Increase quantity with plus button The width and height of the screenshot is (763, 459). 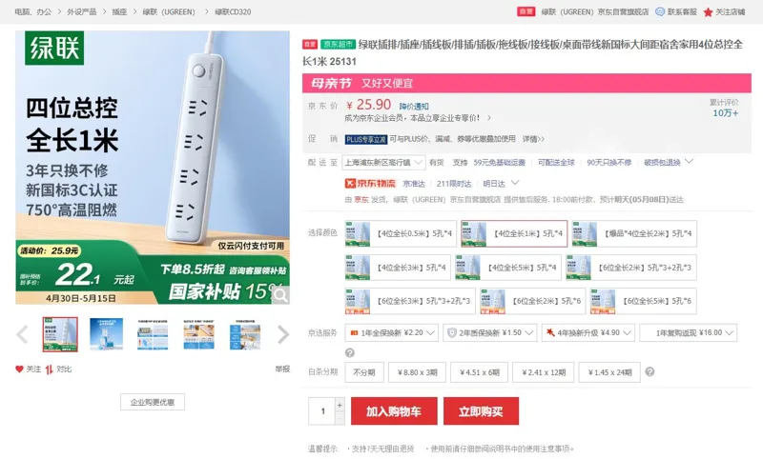340,405
